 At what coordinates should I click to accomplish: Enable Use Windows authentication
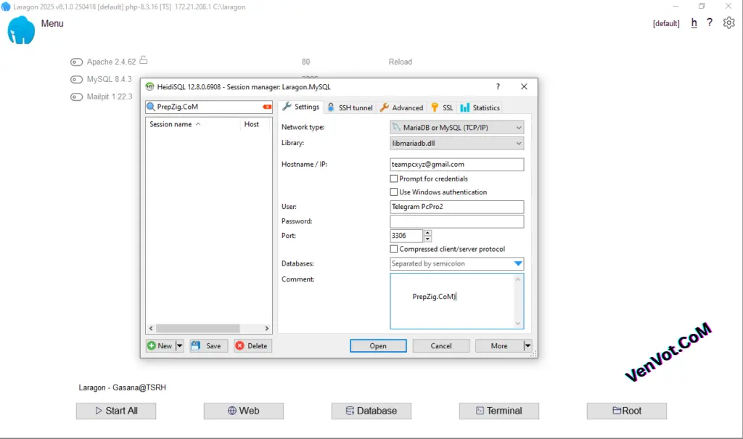(393, 192)
